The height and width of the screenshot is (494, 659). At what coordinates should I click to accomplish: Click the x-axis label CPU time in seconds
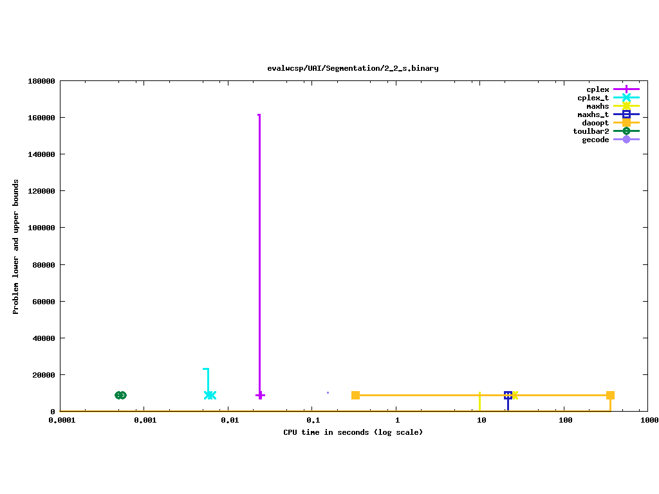click(x=353, y=432)
